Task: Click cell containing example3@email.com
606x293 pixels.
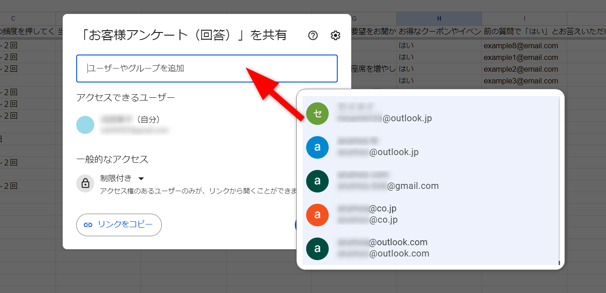Action: [521, 81]
